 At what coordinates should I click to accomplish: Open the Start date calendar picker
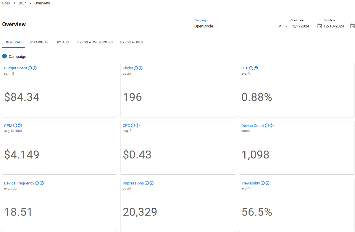click(319, 26)
